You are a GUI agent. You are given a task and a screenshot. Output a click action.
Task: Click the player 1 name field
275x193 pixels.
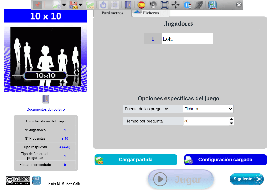(x=187, y=39)
